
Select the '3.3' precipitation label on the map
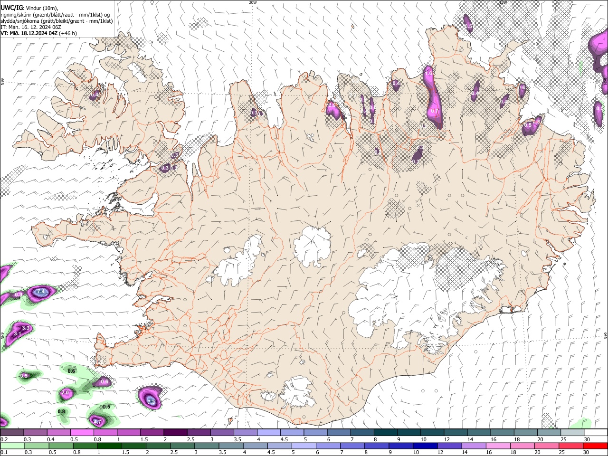click(26, 328)
